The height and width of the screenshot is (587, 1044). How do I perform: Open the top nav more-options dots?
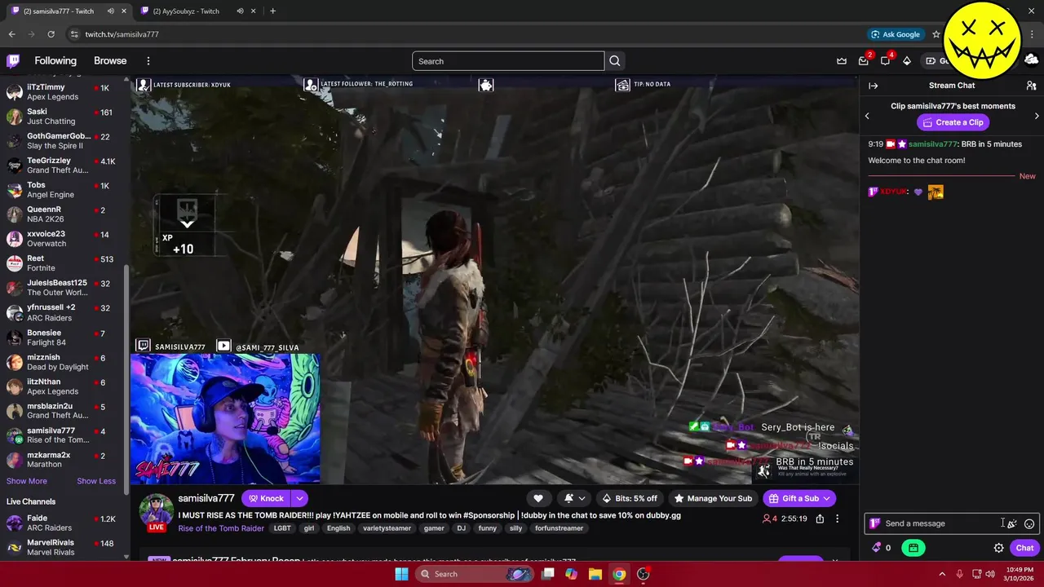(x=148, y=60)
